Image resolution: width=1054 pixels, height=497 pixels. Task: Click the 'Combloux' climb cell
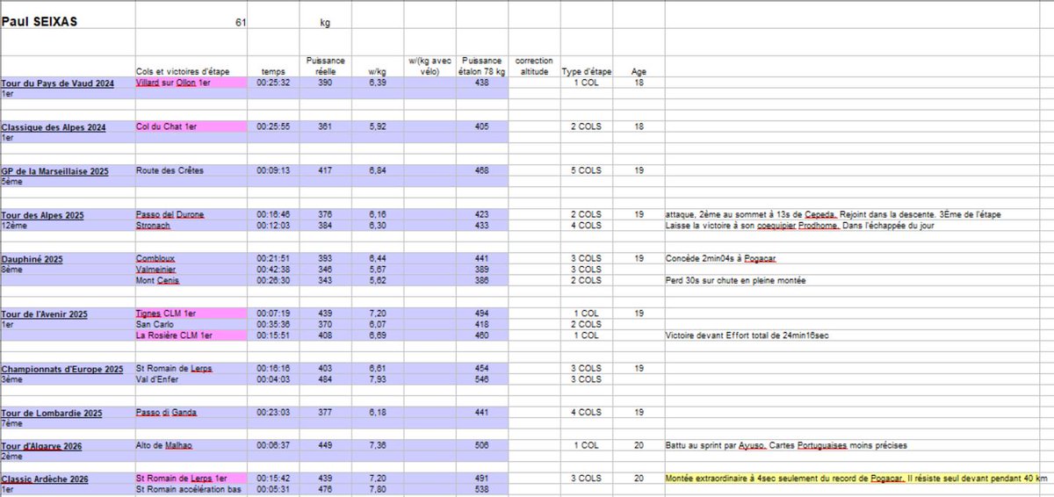(191, 259)
